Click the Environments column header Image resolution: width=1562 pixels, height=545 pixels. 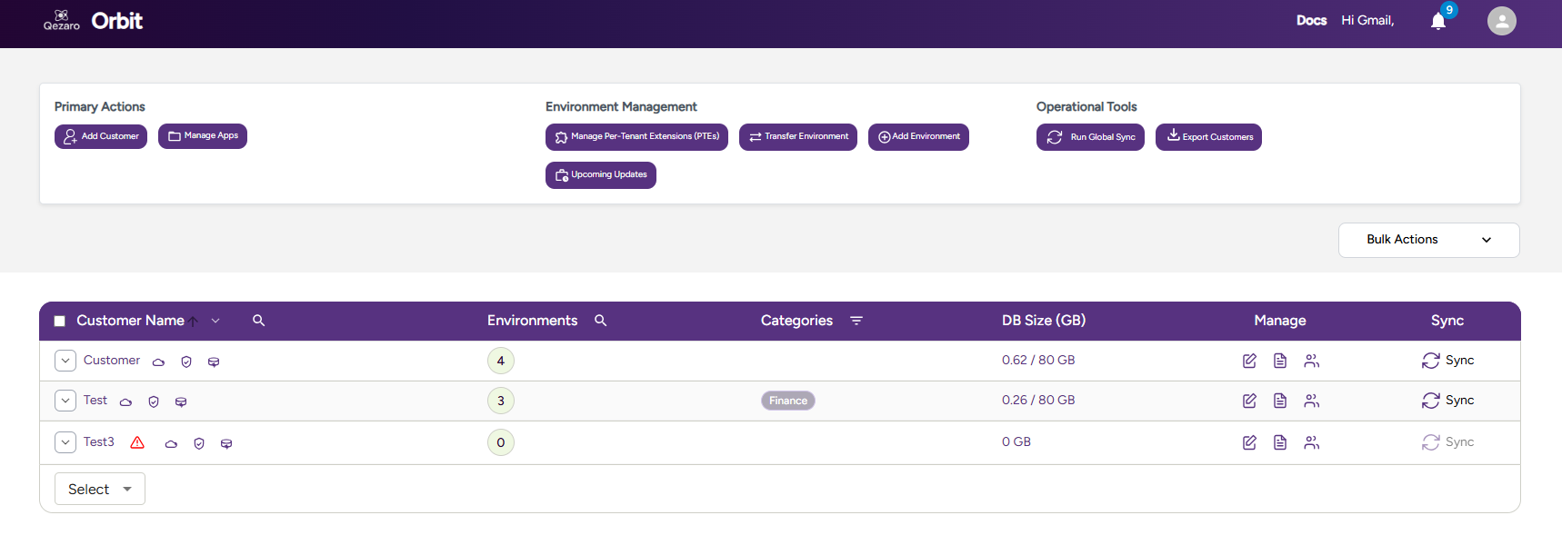click(x=533, y=321)
